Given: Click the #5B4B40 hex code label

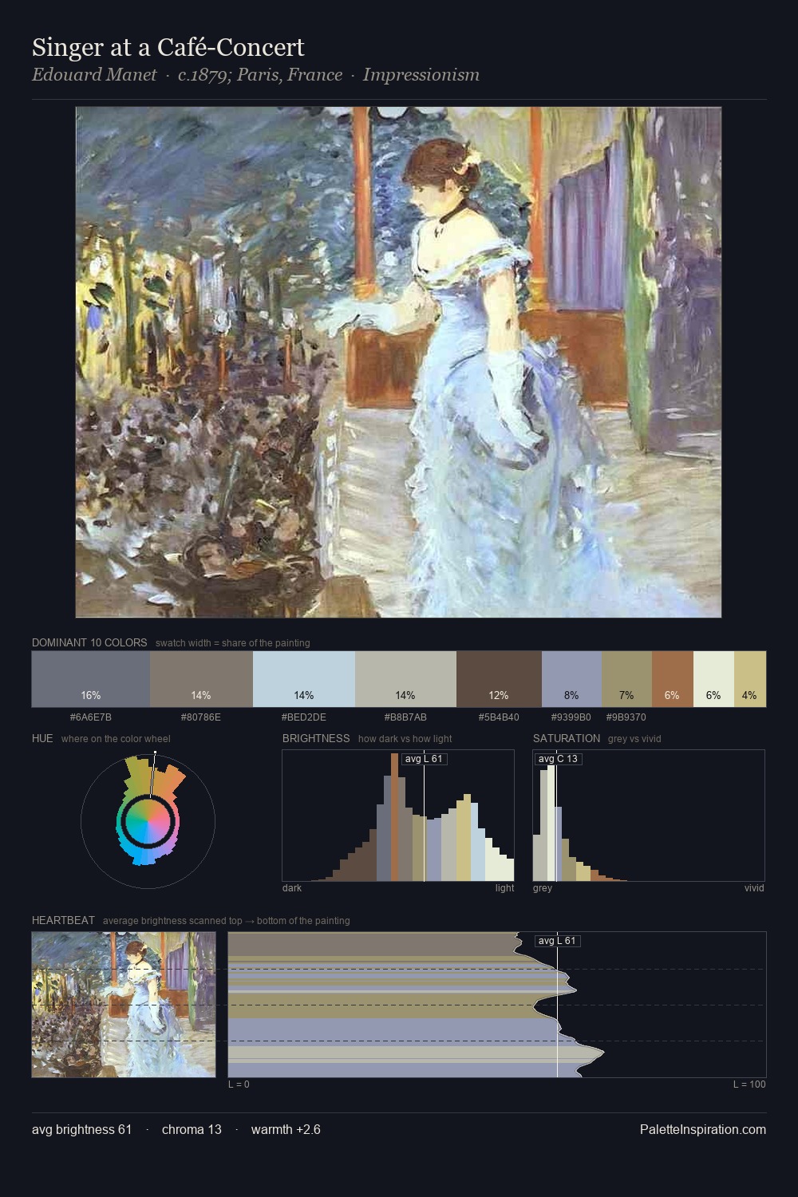Looking at the screenshot, I should point(499,717).
